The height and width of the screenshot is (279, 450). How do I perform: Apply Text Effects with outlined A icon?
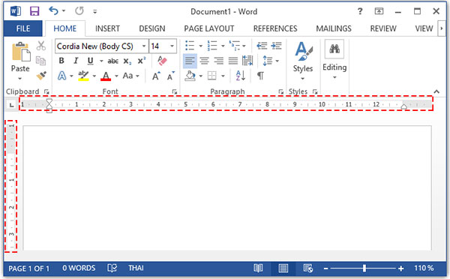[61, 76]
